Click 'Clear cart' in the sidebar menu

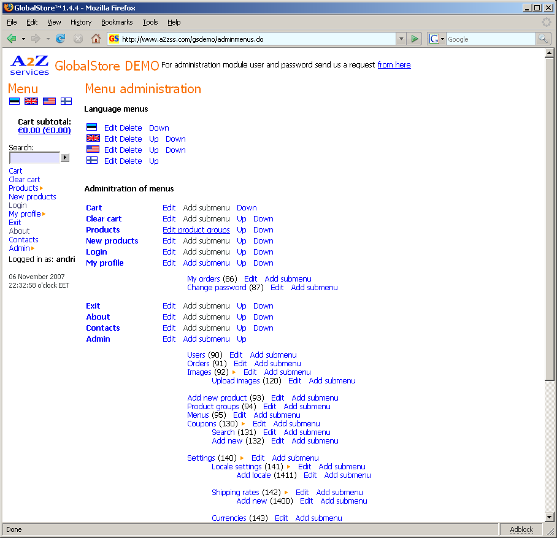point(24,180)
